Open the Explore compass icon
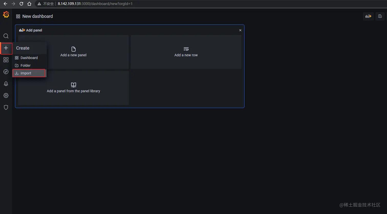The height and width of the screenshot is (214, 387). pos(6,72)
